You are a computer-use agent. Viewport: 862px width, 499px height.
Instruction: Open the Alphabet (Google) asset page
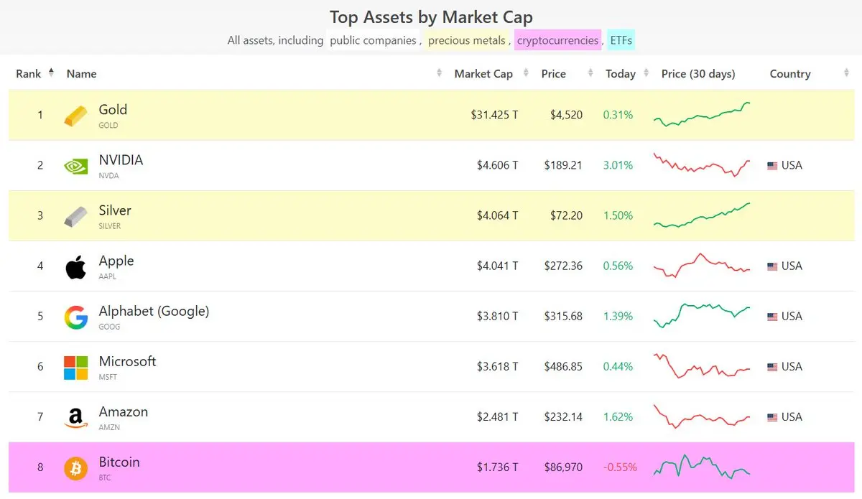pyautogui.click(x=154, y=312)
